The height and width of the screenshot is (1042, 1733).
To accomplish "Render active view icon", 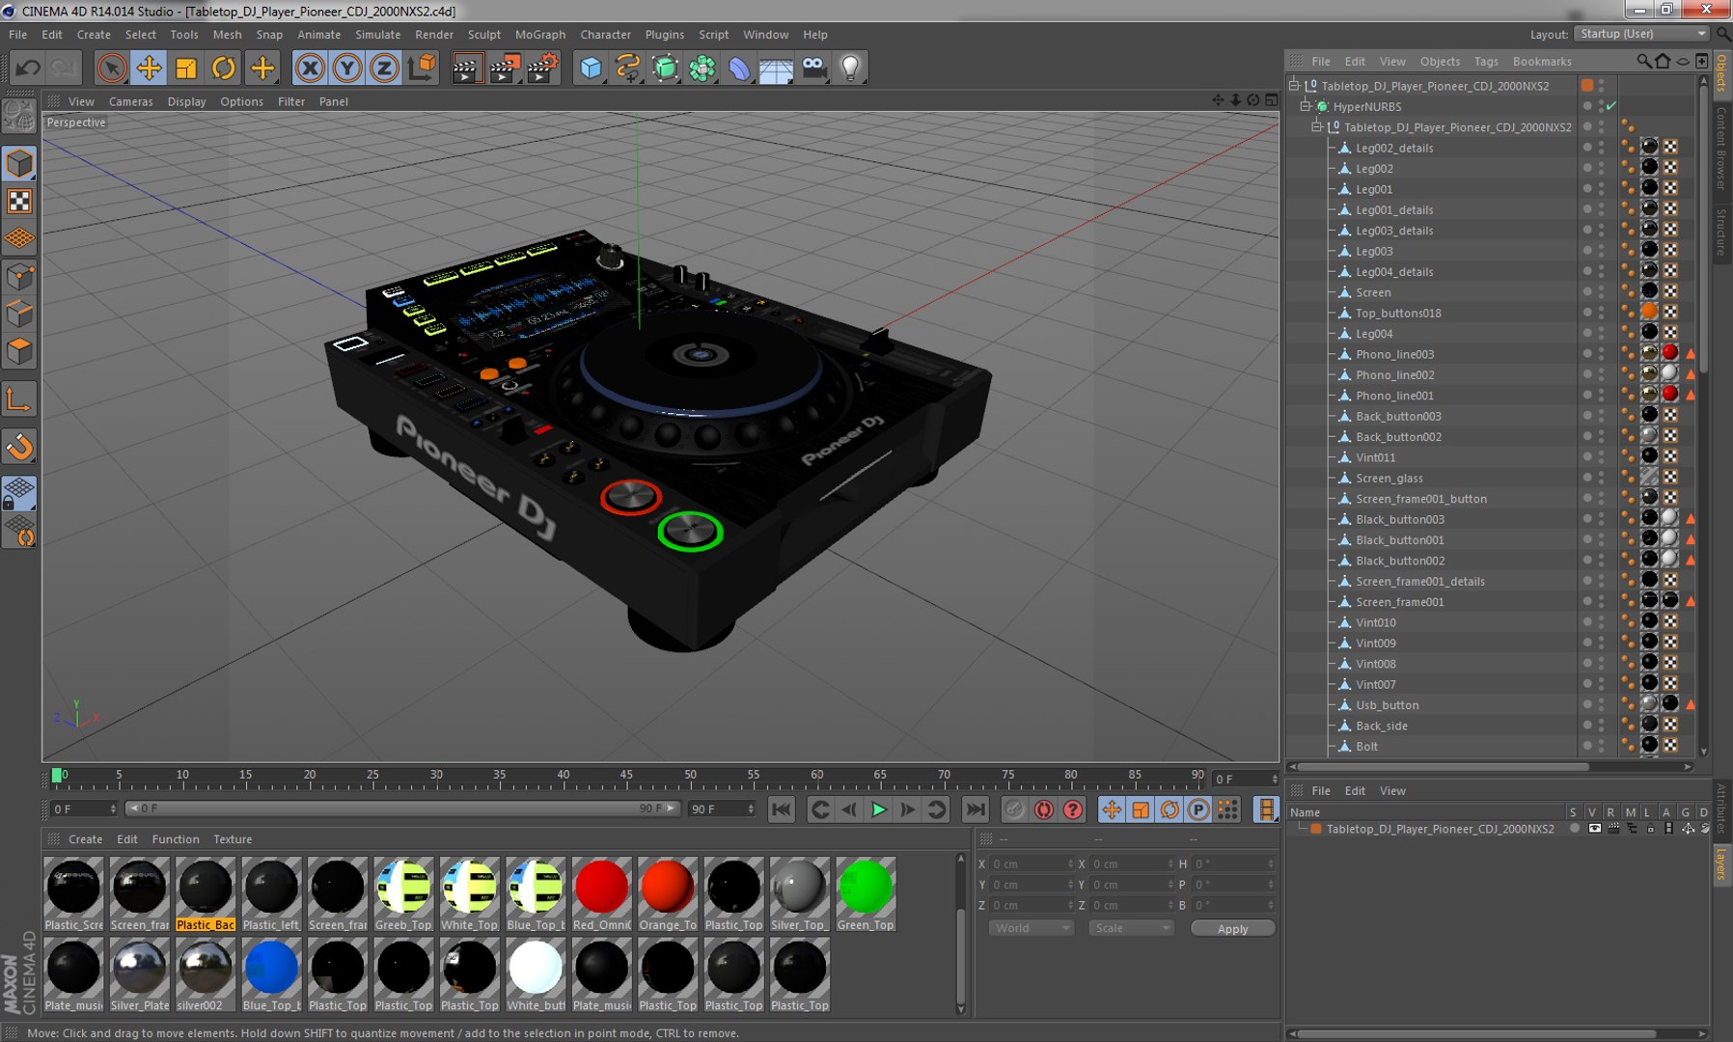I will 466,68.
